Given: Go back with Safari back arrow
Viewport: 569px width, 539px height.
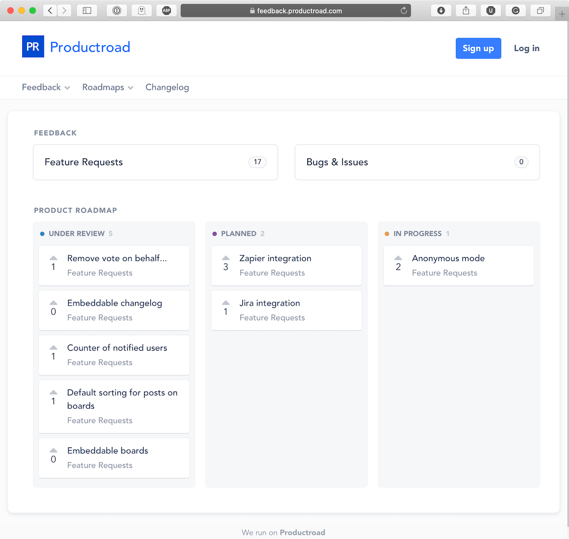Looking at the screenshot, I should pos(50,10).
